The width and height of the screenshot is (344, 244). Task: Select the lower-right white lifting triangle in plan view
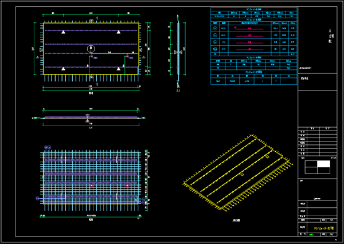pyautogui.click(x=119, y=69)
